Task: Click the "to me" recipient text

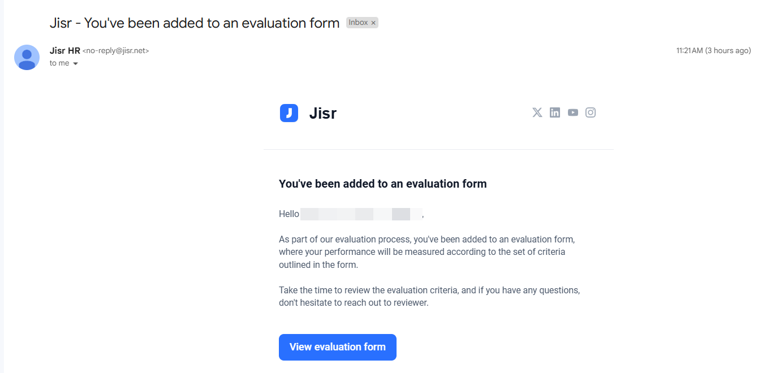Action: (59, 63)
